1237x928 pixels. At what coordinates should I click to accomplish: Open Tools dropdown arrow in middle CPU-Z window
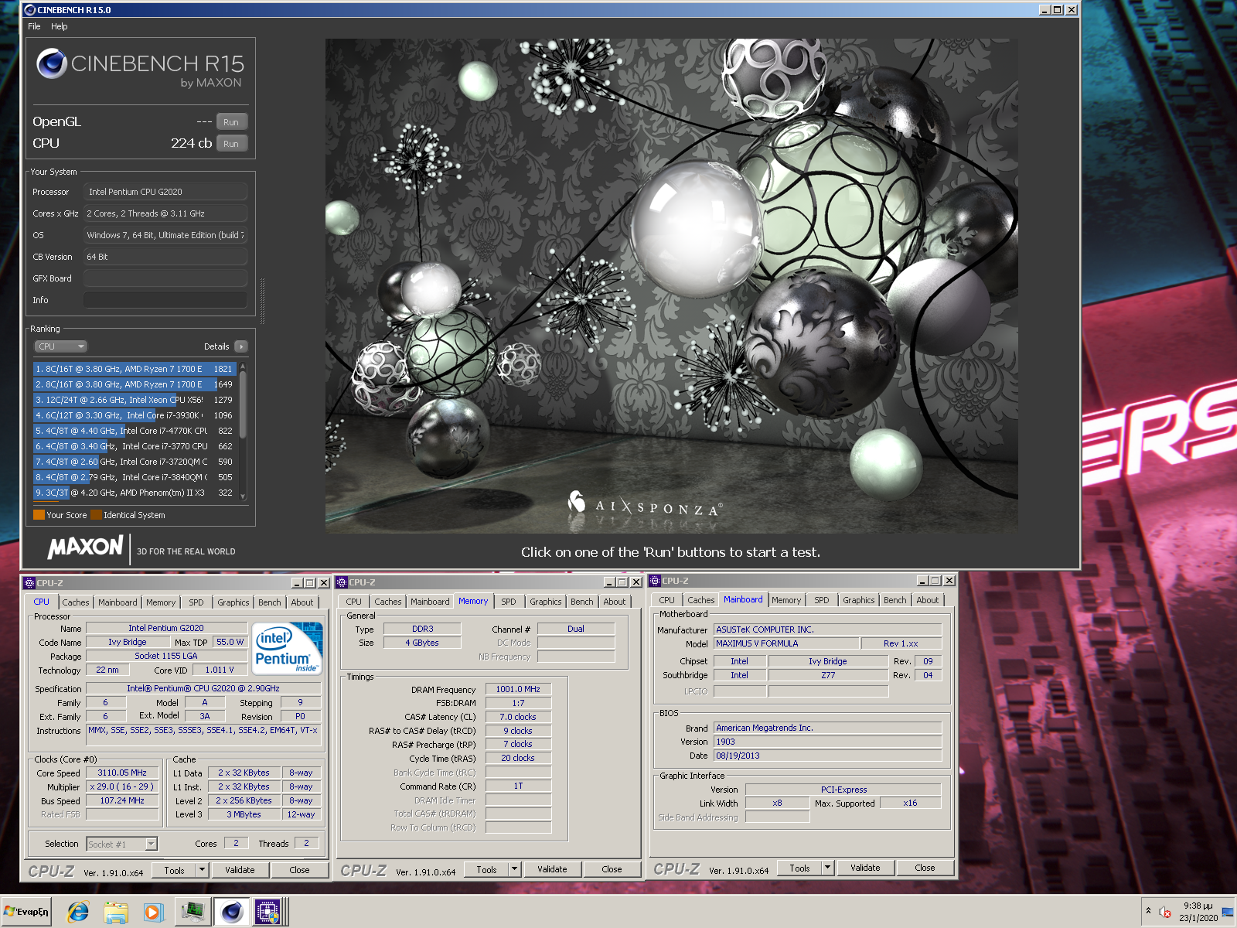coord(515,869)
